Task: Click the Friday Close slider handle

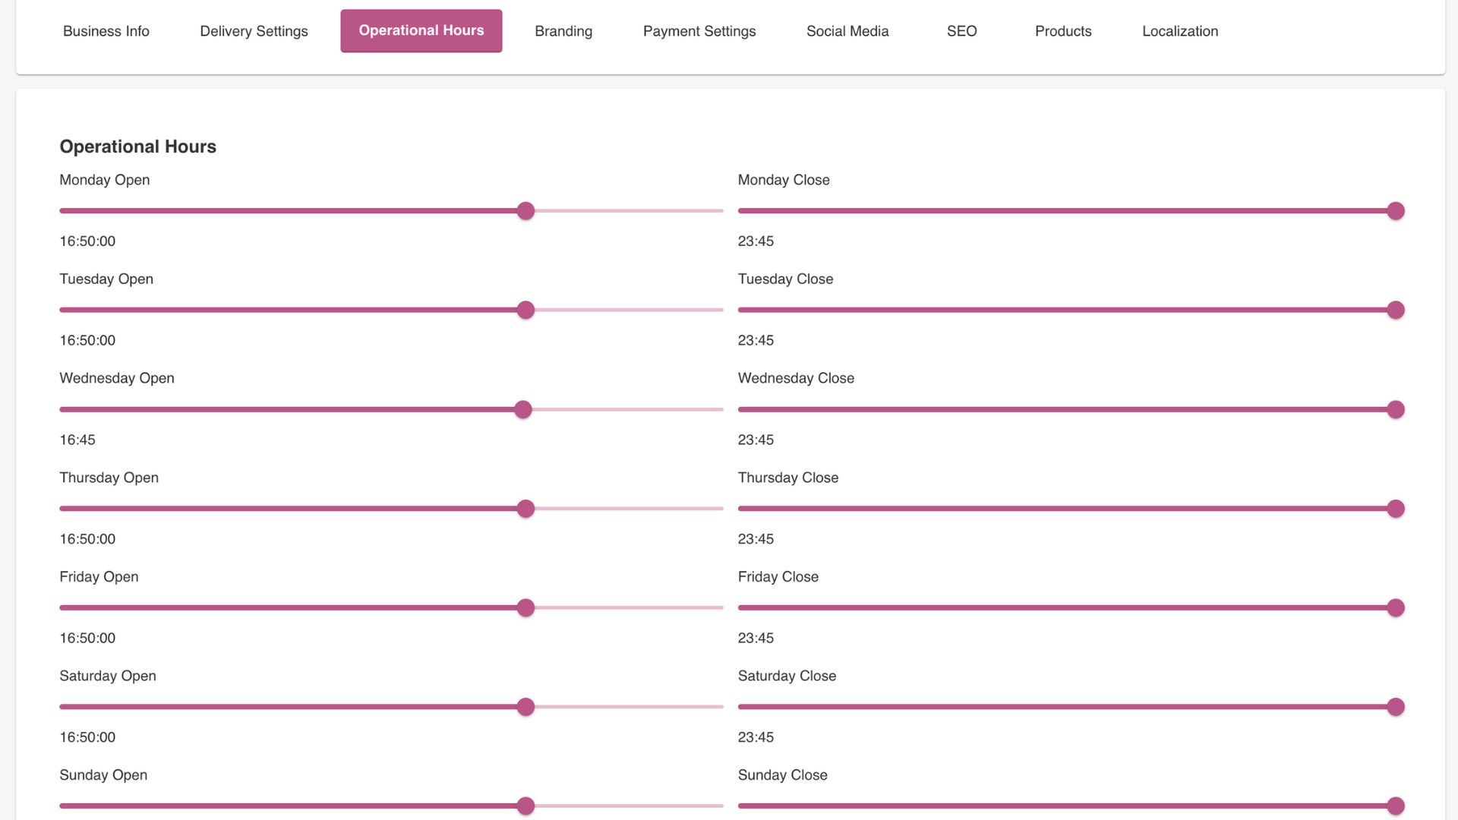Action: 1395,608
